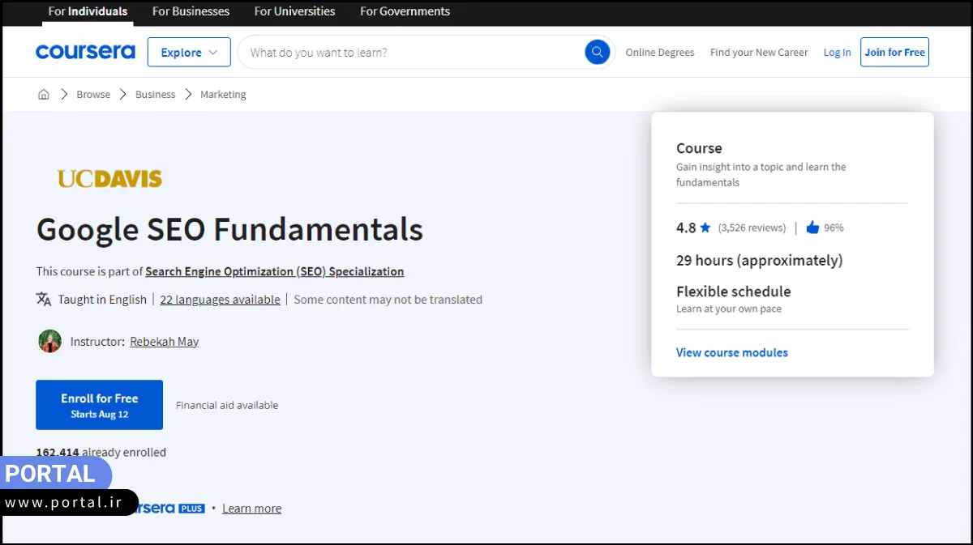Screen dimensions: 973x545
Task: Click the home icon in the breadcrumb
Action: 43,94
